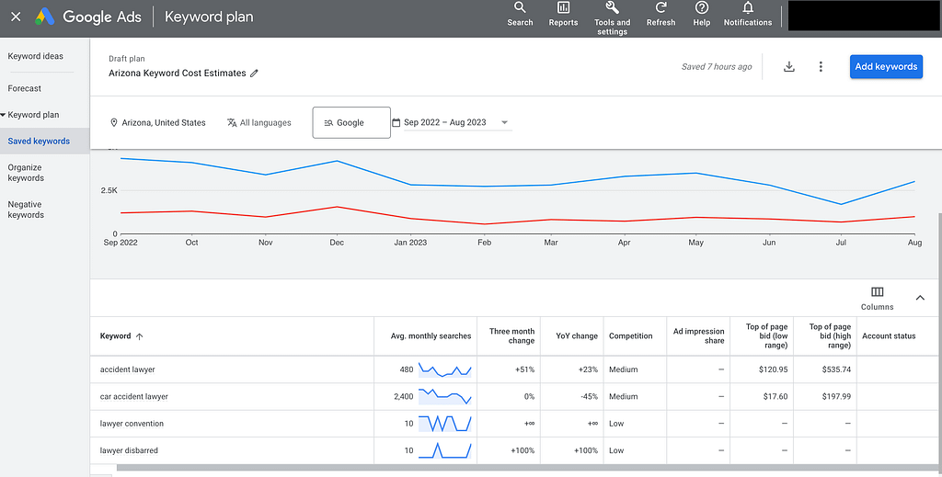
Task: Change the Google search network setting
Action: pos(351,122)
